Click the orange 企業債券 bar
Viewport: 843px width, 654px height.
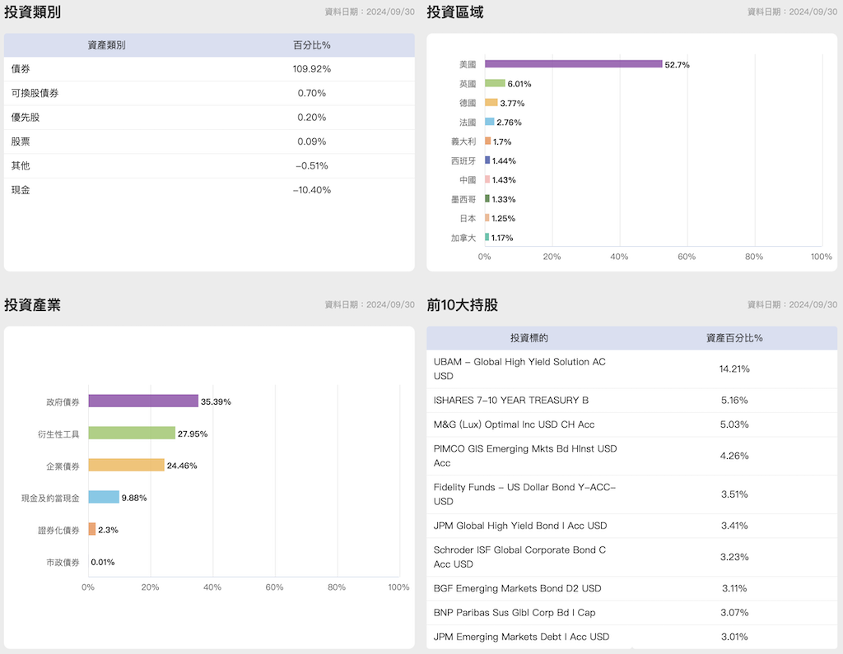tap(126, 466)
